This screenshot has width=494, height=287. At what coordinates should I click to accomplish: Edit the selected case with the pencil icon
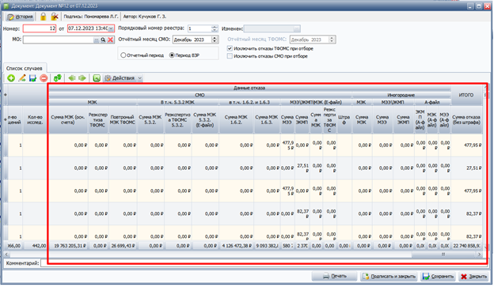(21, 78)
